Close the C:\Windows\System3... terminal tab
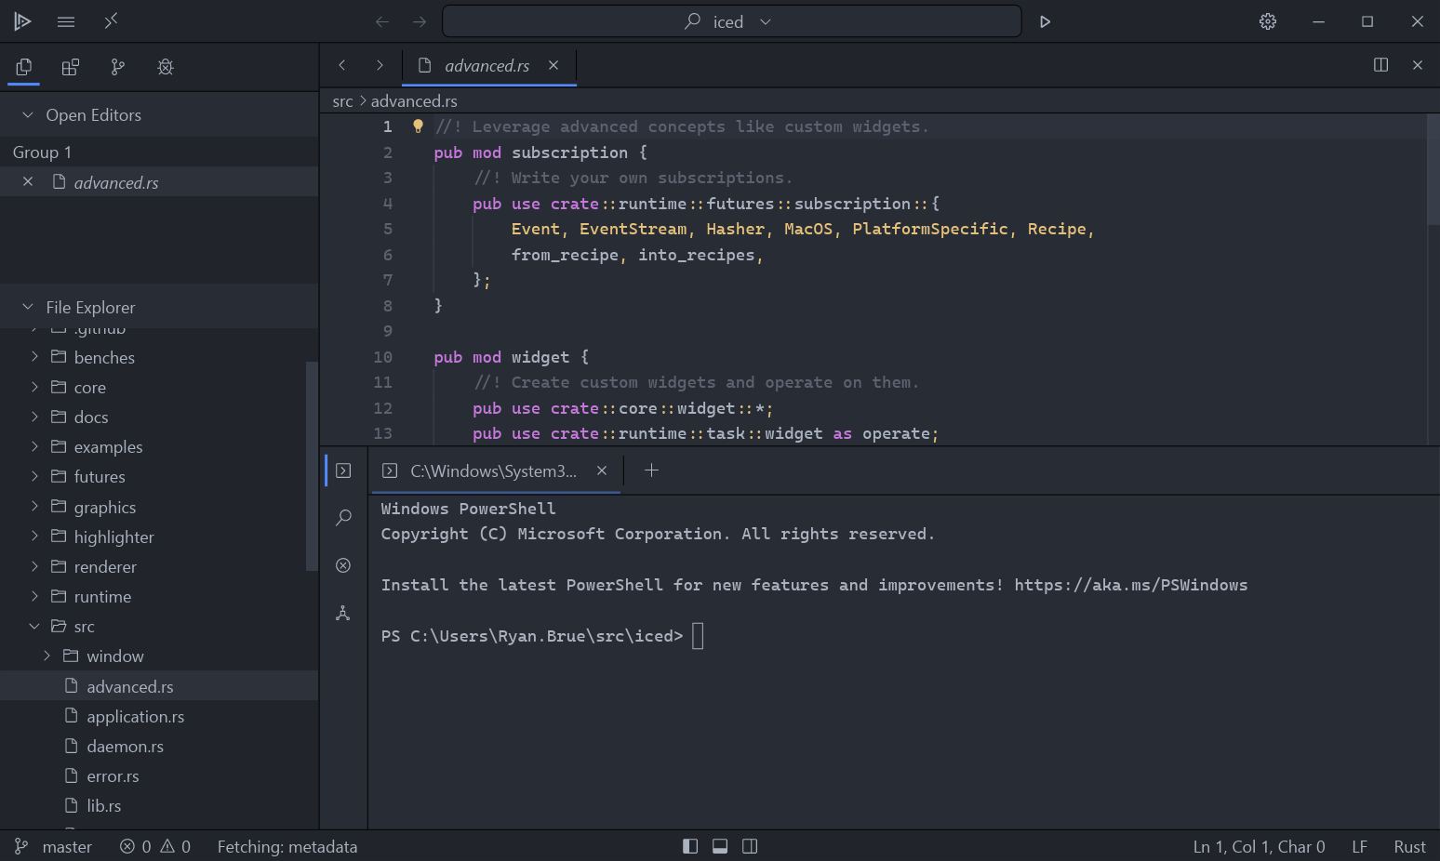Screen dimensions: 1440x861 [x=602, y=470]
